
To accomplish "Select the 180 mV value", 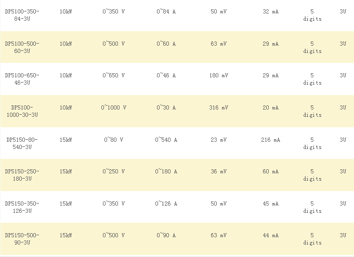I will click(x=219, y=75).
